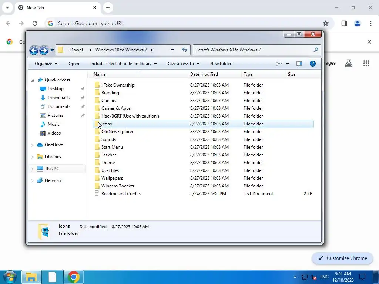
Task: Expand the OneDrive tree node
Action: (x=32, y=145)
